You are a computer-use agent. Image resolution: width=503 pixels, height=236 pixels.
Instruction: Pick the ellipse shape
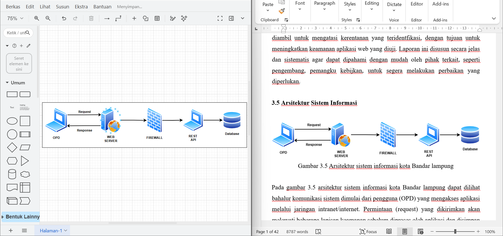(x=12, y=121)
